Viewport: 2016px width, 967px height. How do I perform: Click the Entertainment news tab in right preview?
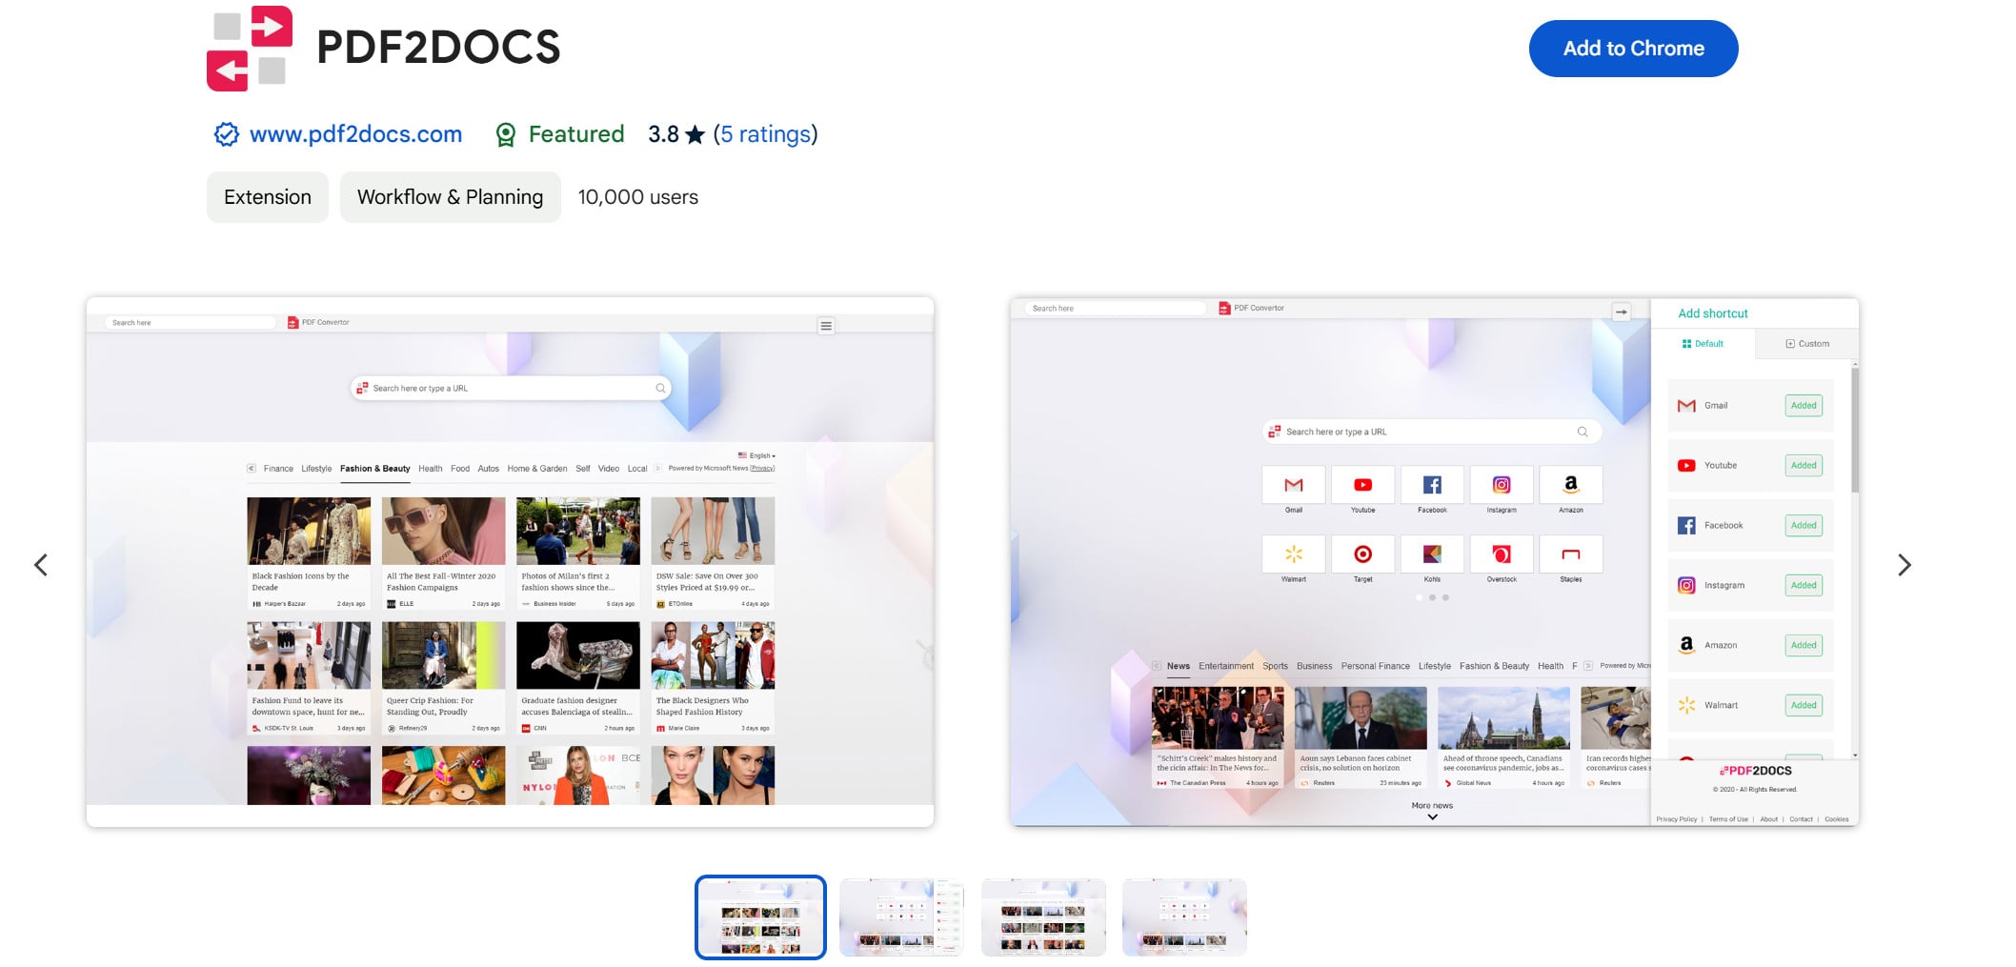pos(1226,667)
